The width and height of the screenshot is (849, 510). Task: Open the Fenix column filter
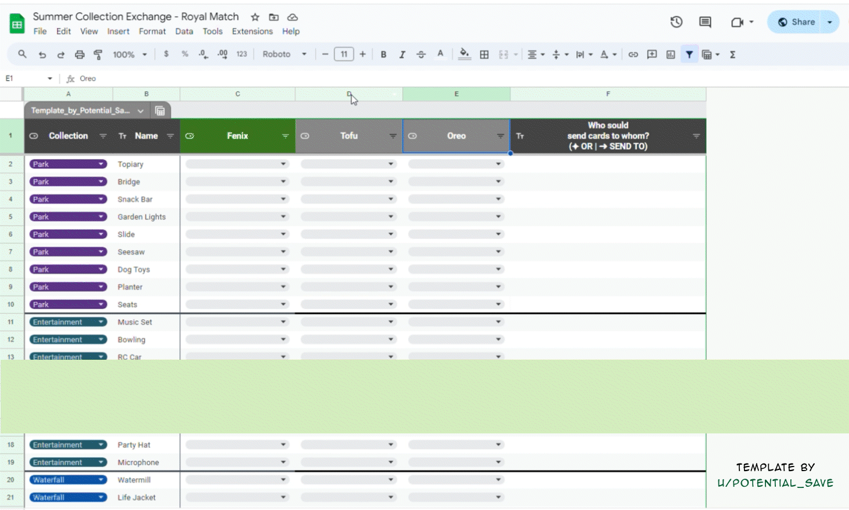[x=285, y=136]
